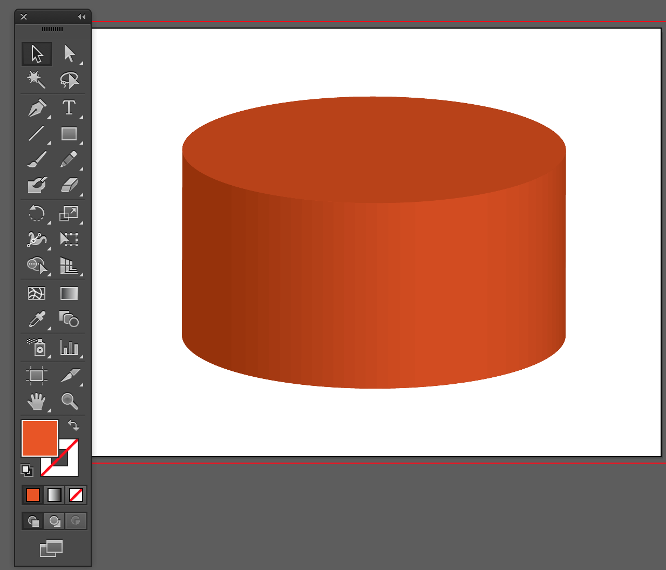Close the tools panel
The image size is (666, 570).
[24, 17]
